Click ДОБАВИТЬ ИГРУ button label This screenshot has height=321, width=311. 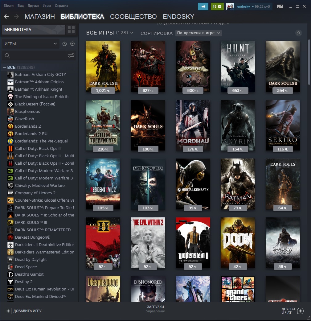coord(27,311)
